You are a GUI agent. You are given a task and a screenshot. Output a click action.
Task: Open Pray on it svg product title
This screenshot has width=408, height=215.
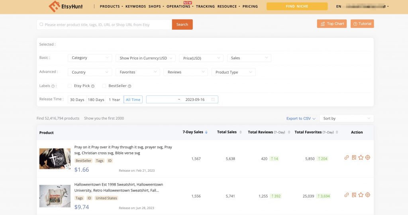(x=123, y=150)
